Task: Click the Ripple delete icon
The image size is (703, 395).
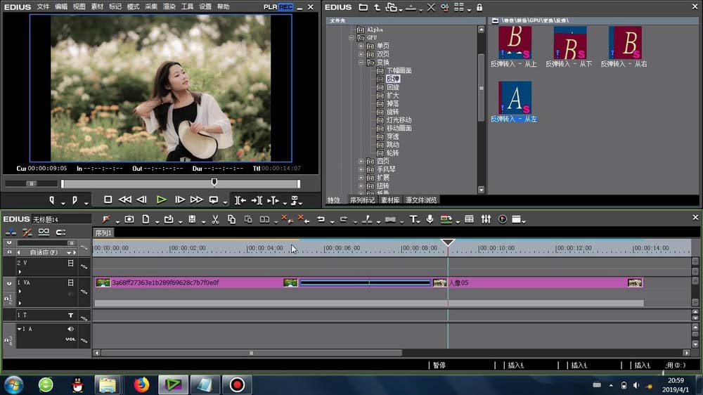Action: 304,219
